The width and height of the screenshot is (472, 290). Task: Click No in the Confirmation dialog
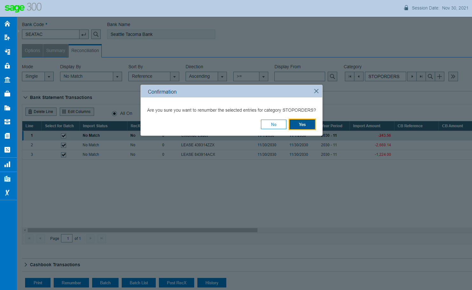(274, 124)
